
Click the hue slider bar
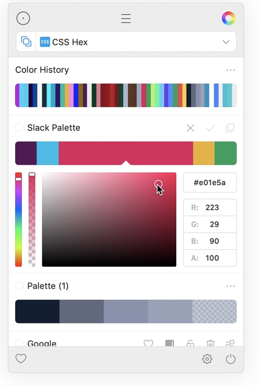(x=19, y=220)
